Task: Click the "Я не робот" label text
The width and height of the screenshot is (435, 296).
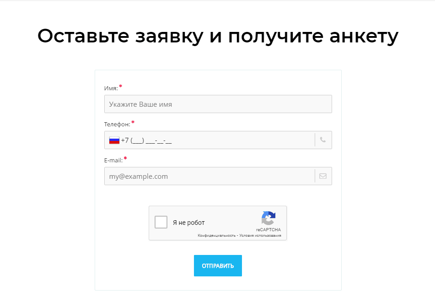Action: click(189, 223)
